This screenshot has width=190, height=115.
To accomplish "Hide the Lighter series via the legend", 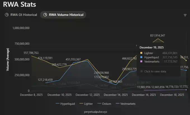I will click(x=87, y=104).
